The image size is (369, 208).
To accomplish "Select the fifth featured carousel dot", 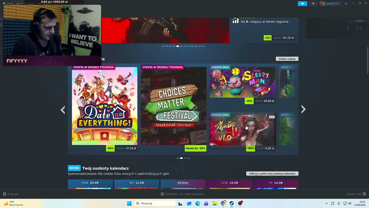I will tap(178, 46).
